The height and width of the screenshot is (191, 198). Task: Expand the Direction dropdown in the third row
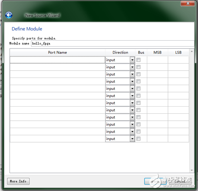click(x=132, y=74)
